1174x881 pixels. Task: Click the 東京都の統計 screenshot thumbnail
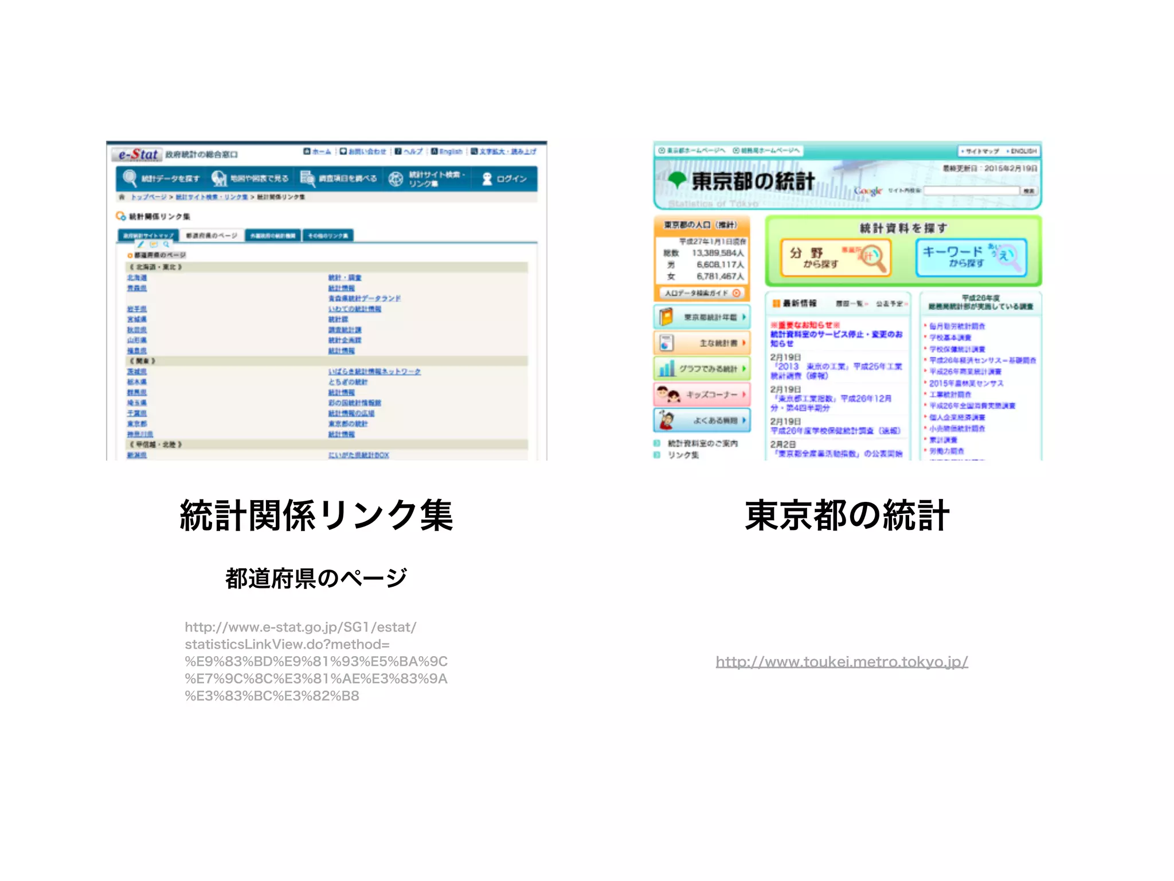coord(848,301)
